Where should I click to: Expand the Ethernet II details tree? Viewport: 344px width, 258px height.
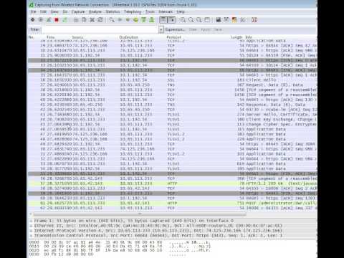[31, 226]
